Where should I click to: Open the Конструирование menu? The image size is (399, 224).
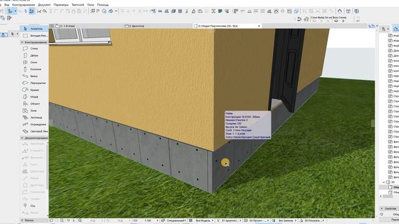pos(24,4)
